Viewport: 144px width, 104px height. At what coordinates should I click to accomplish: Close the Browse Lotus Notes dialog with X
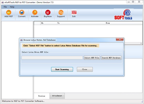tap(120, 39)
